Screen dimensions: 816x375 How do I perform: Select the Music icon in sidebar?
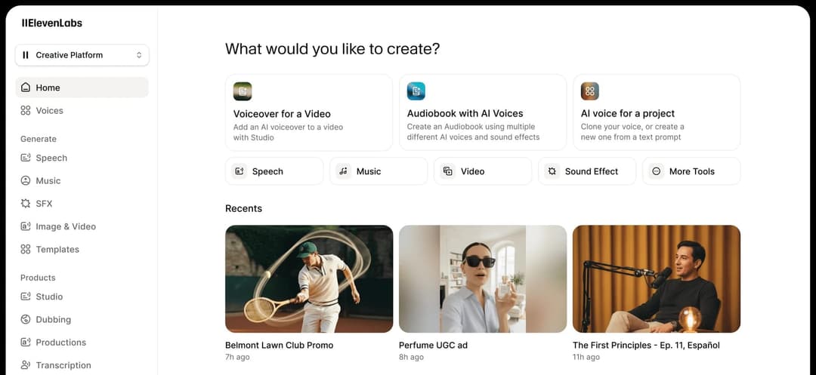tap(26, 181)
